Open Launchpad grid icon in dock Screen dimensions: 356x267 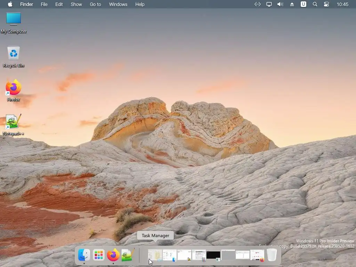[x=98, y=255]
